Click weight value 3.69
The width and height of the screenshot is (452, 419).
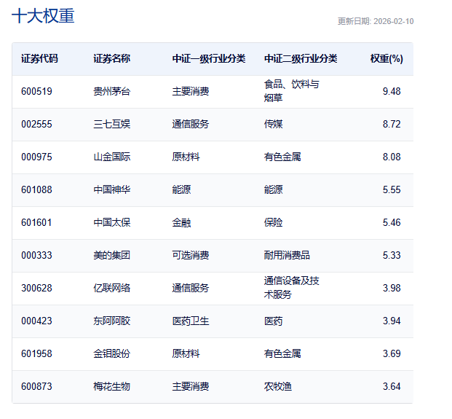pyautogui.click(x=392, y=354)
